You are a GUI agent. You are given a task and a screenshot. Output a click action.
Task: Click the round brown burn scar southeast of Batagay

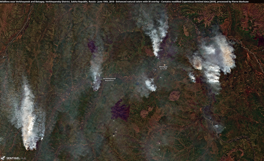point(174,96)
